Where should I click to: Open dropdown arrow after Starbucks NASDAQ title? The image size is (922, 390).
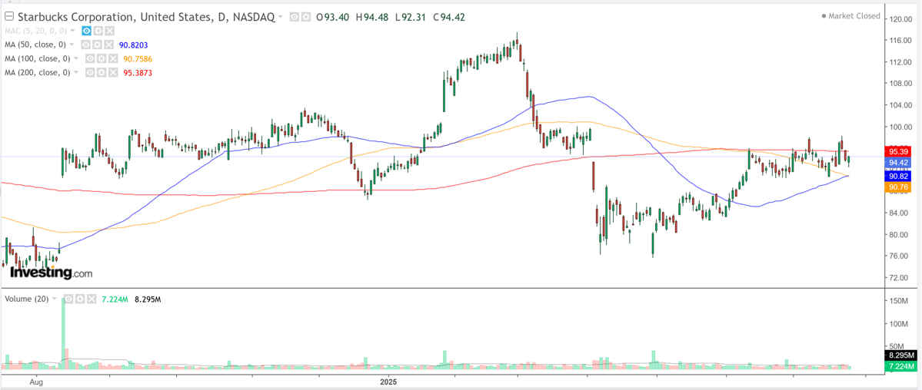(281, 16)
